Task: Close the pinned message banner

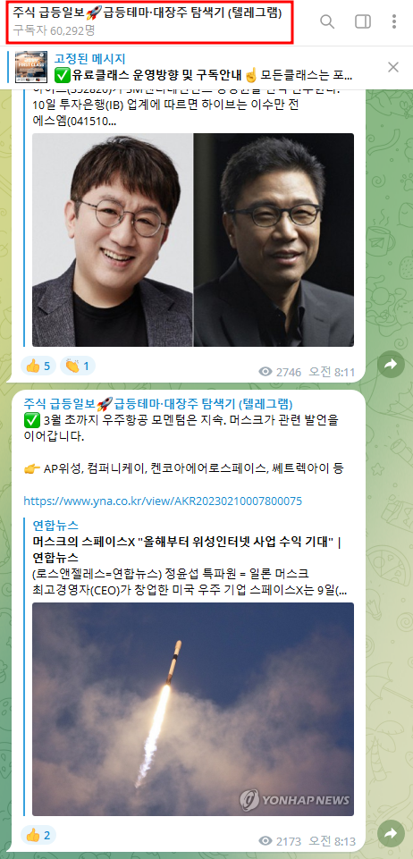Action: pyautogui.click(x=393, y=67)
